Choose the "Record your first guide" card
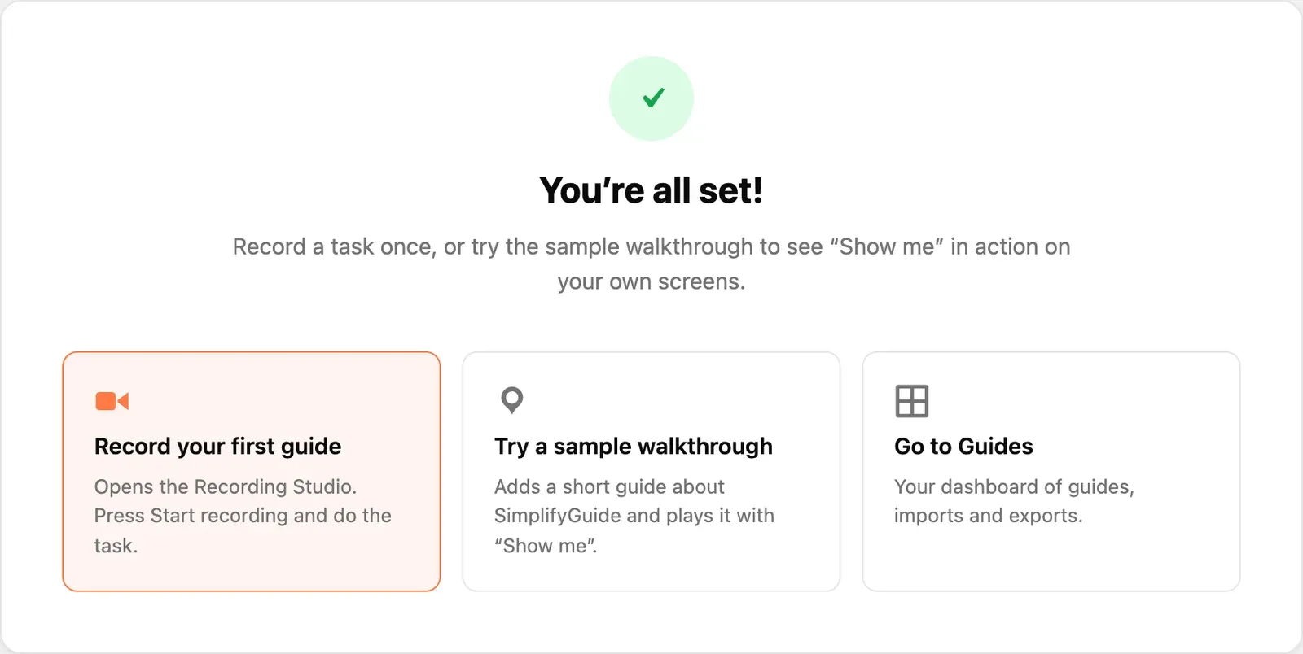This screenshot has height=654, width=1303. (252, 472)
